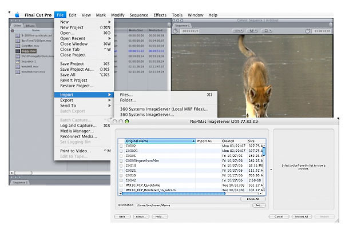
Task: Check the C0035 clip checkbox
Action: pos(121,175)
